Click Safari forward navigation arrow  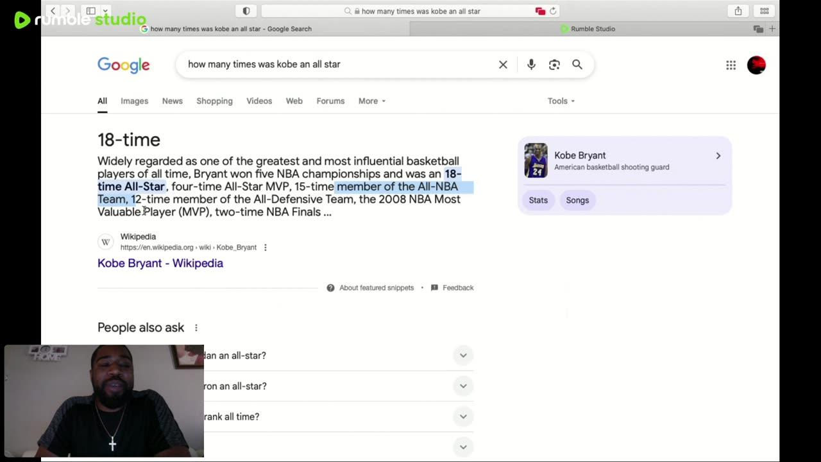(x=67, y=11)
